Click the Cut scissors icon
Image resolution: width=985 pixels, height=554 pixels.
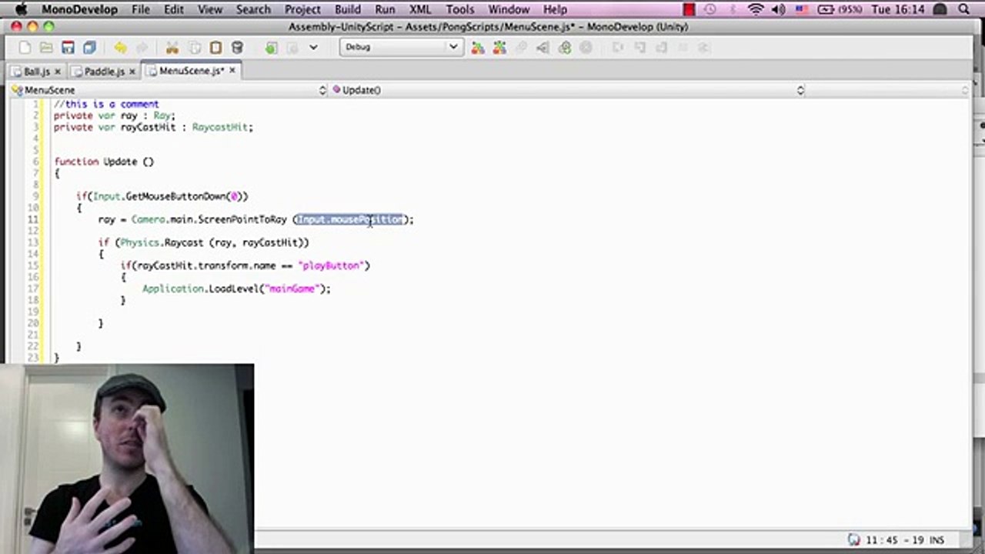point(172,48)
